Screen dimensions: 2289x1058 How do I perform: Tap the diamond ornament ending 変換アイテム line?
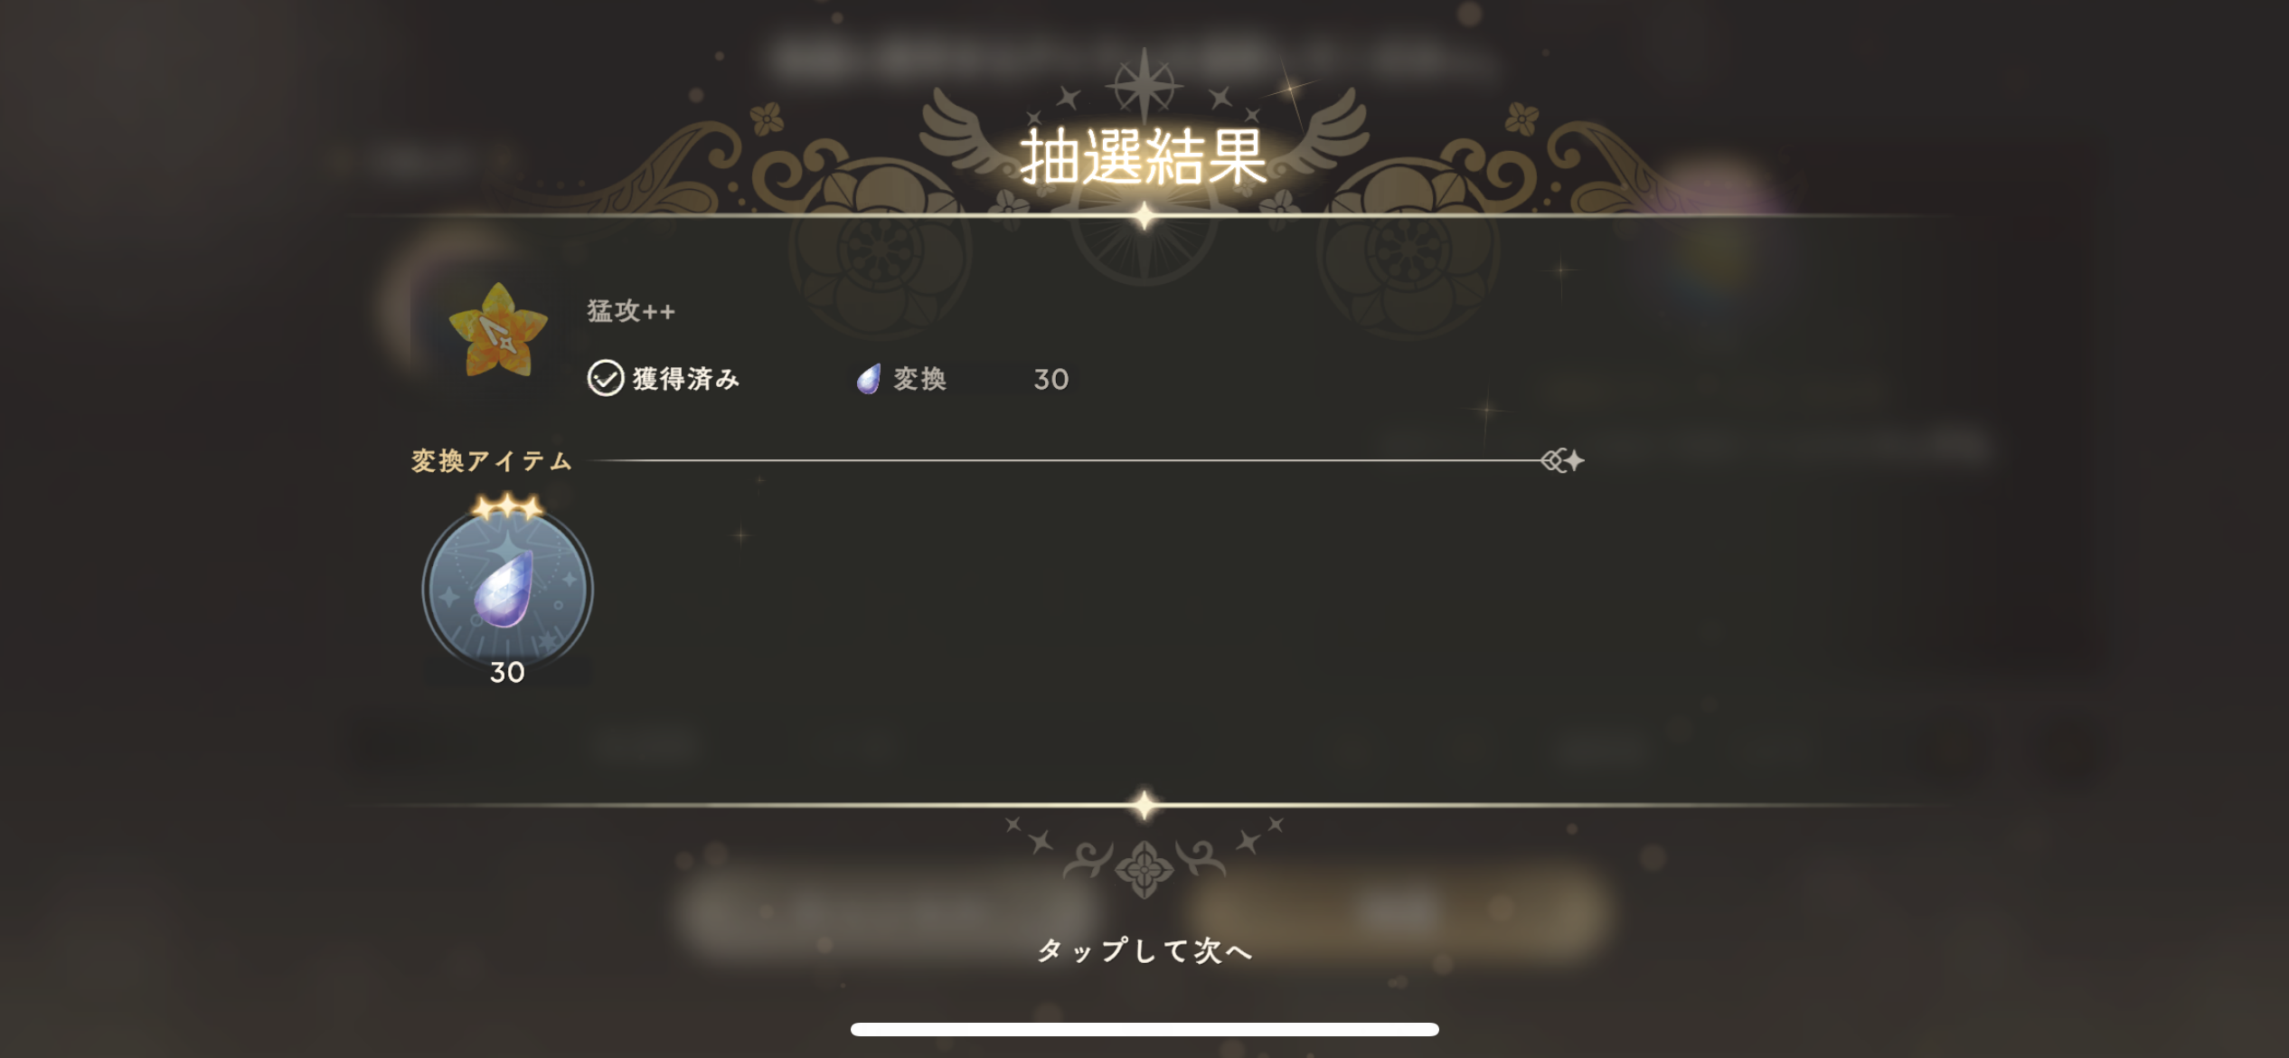[1563, 460]
